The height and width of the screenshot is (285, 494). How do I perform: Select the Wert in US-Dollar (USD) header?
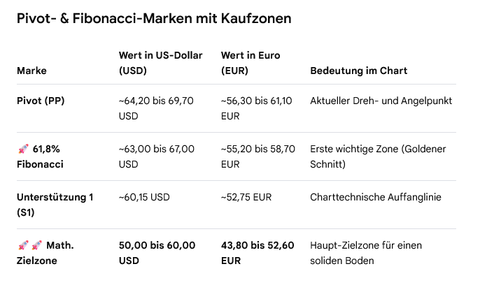pyautogui.click(x=161, y=63)
